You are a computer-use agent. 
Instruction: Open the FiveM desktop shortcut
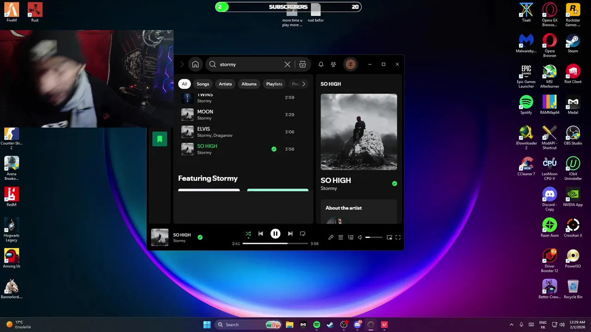pyautogui.click(x=12, y=12)
